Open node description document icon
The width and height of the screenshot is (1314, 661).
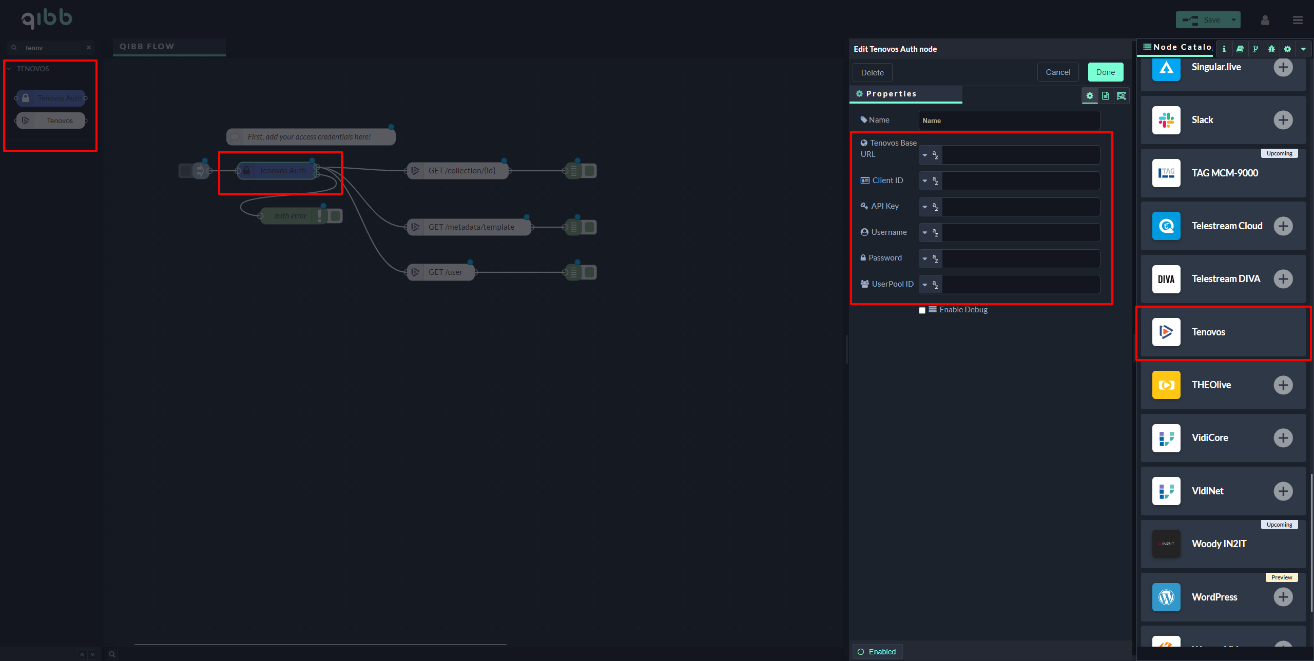pyautogui.click(x=1106, y=96)
